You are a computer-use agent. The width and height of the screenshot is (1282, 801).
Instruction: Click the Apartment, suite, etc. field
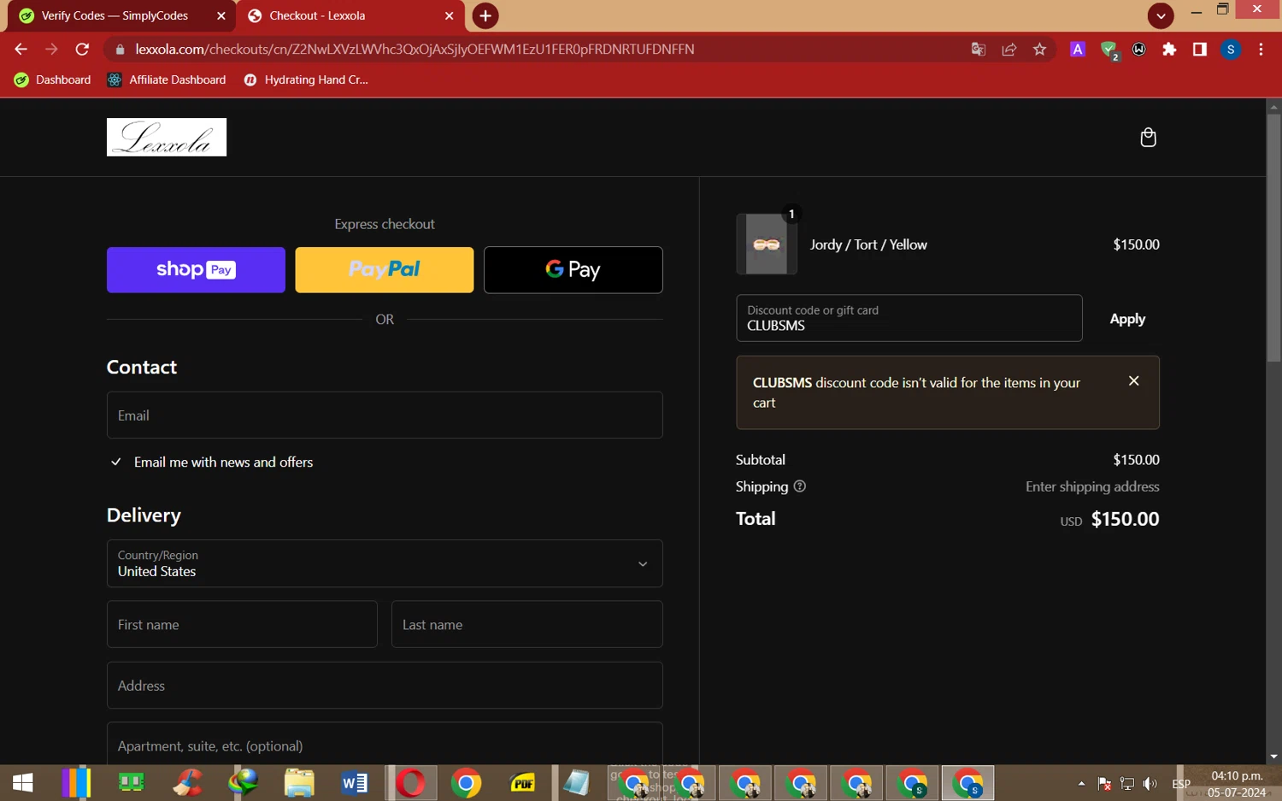click(x=385, y=744)
